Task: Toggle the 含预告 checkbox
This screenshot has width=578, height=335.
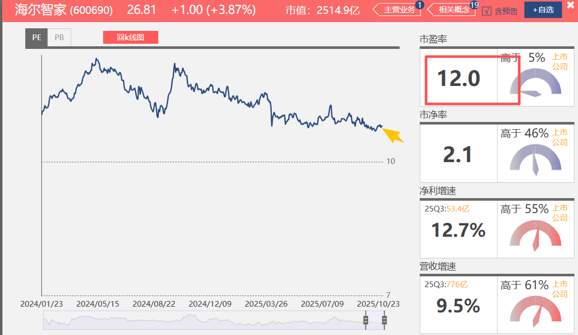Action: tap(487, 11)
